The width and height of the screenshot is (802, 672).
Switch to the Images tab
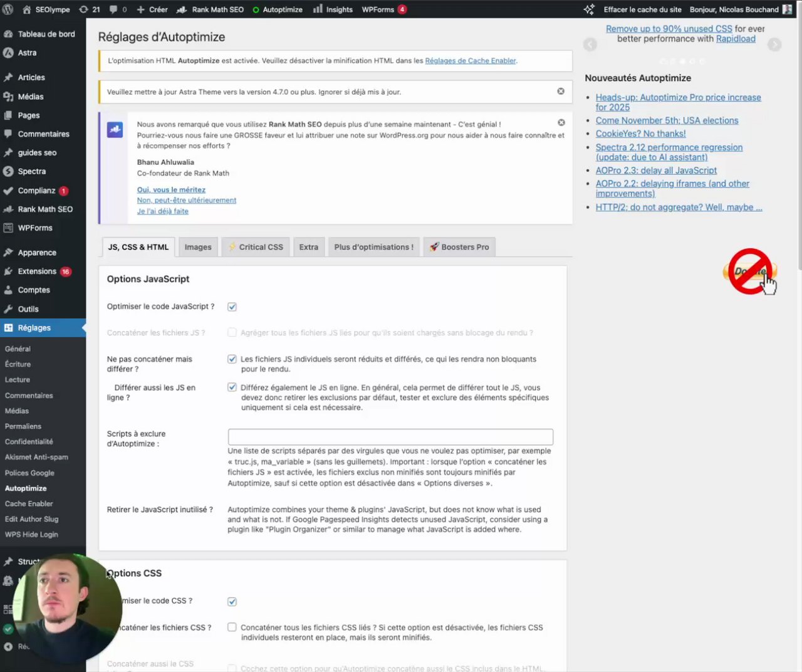(x=198, y=247)
